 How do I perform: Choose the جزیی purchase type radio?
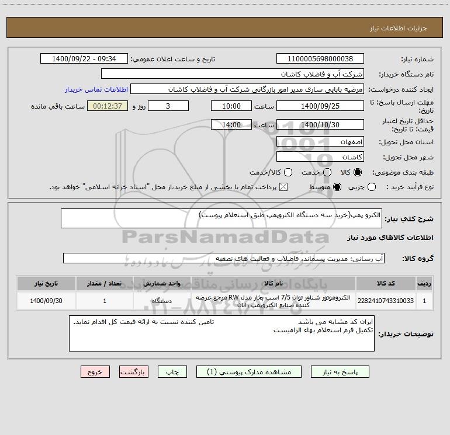[x=372, y=187]
